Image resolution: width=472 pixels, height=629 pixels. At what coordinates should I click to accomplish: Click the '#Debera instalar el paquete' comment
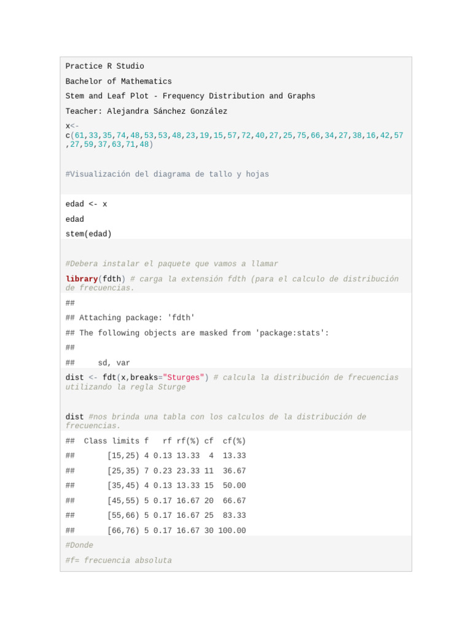171,264
